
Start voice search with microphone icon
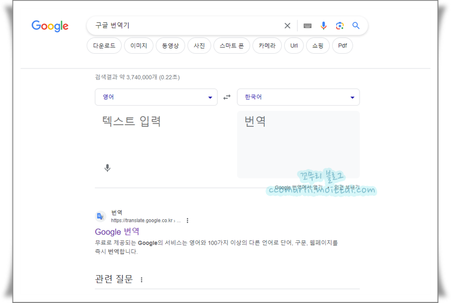323,26
